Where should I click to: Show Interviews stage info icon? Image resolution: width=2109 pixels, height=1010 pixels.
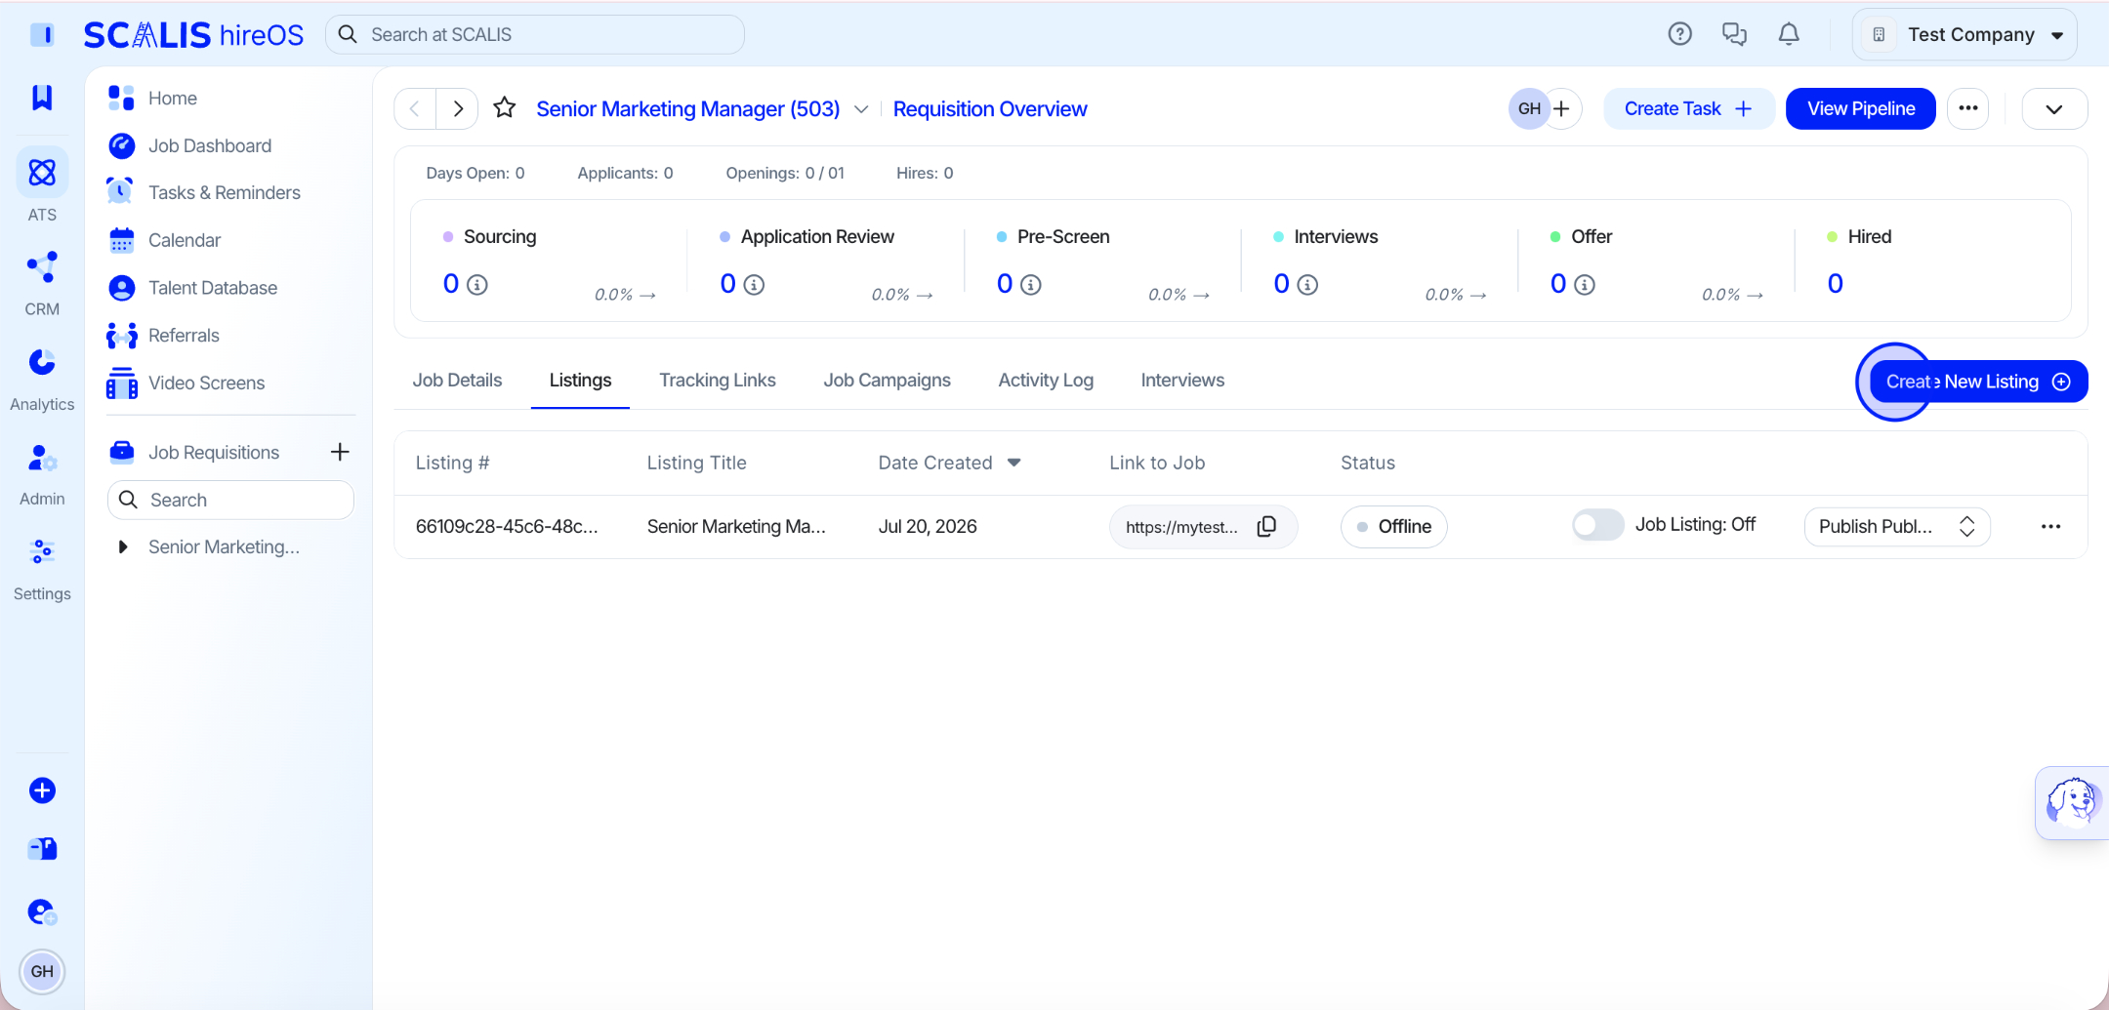point(1307,285)
